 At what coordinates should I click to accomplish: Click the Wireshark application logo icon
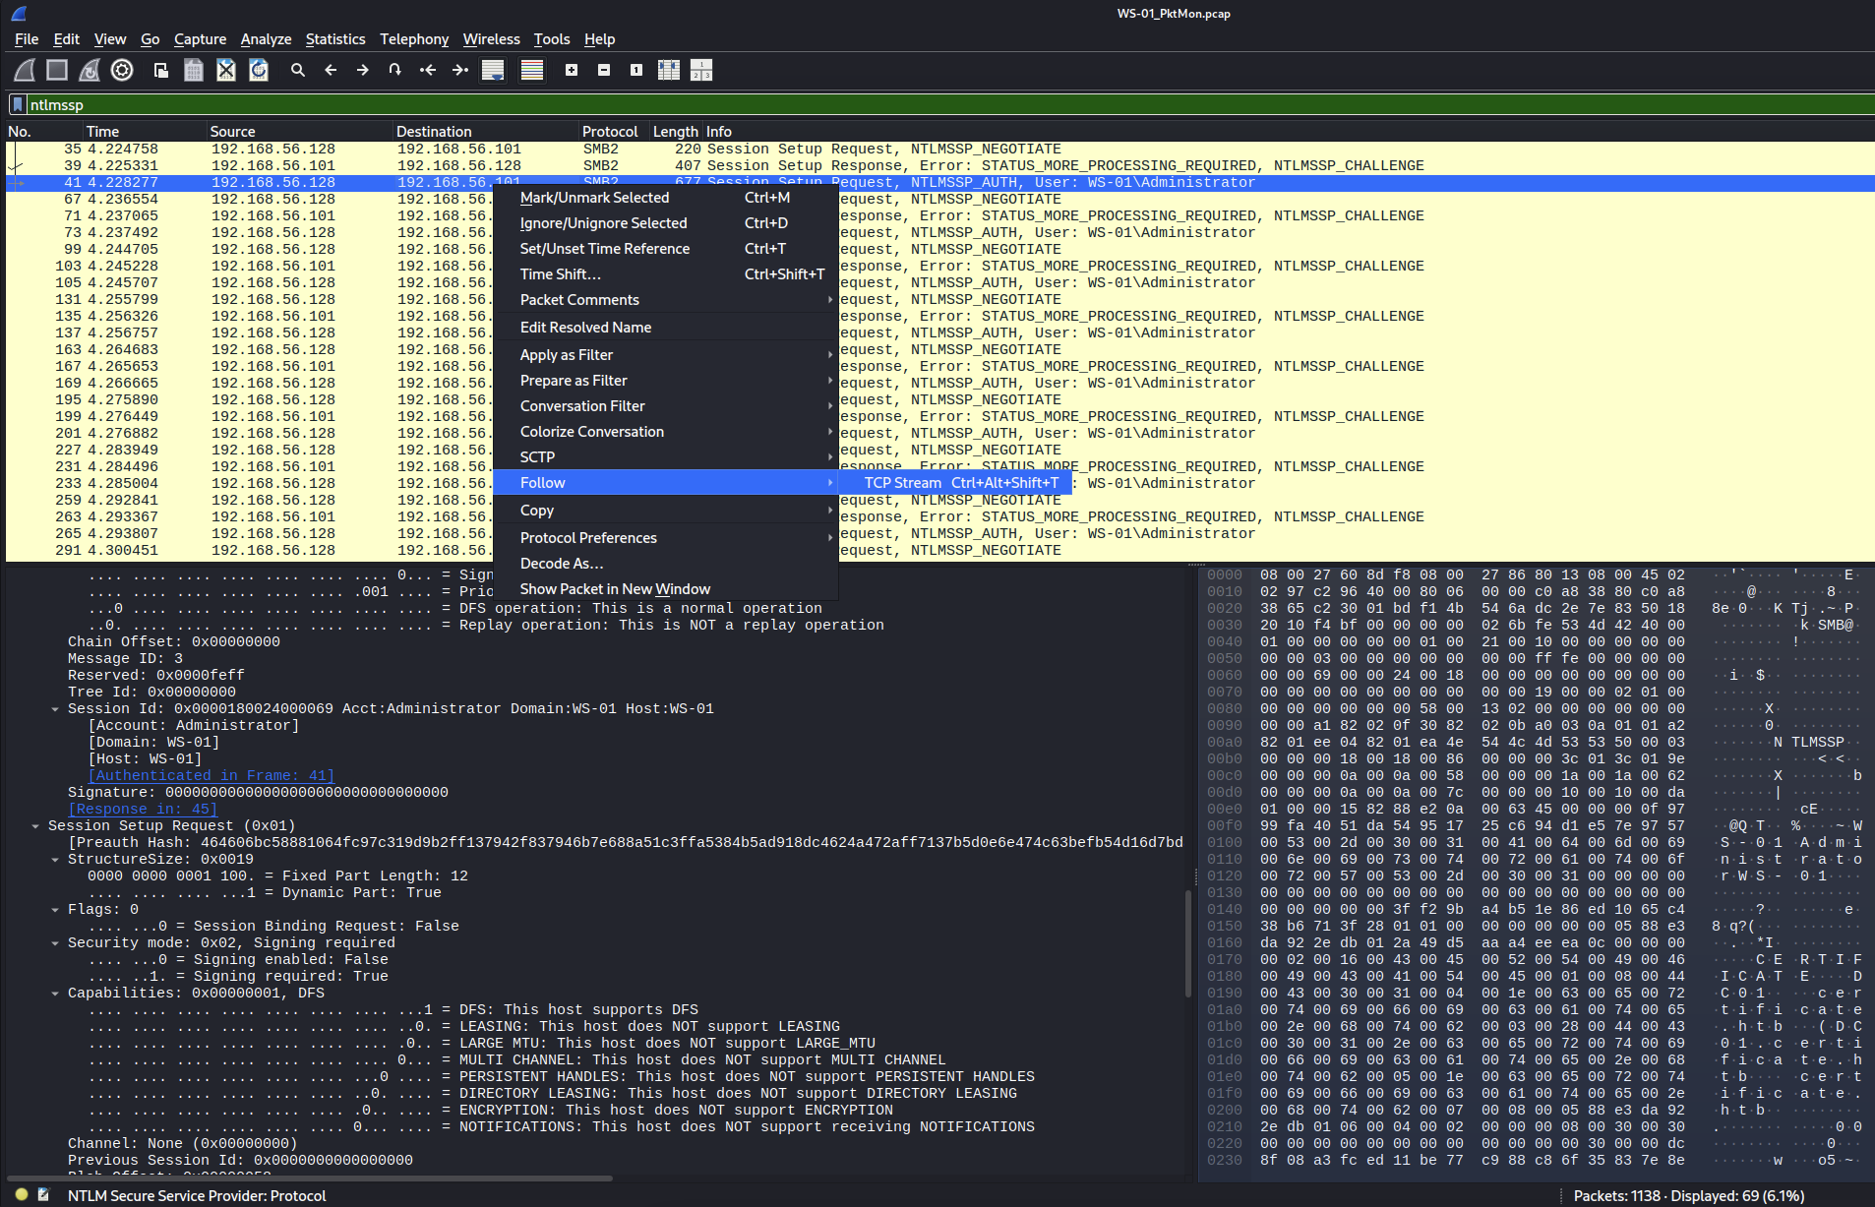pos(19,14)
